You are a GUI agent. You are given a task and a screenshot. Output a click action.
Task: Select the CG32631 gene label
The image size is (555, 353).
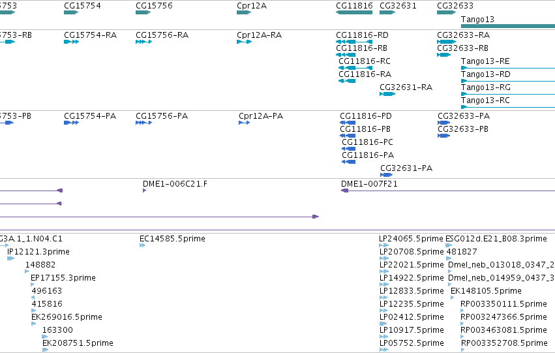pos(398,6)
